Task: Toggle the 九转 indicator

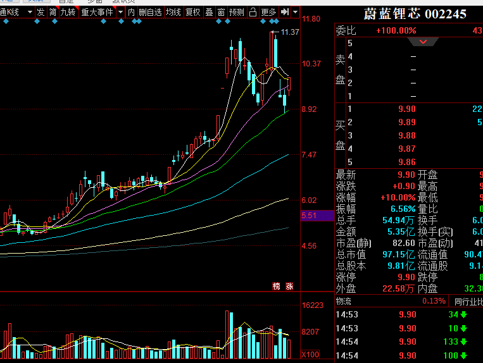Action: pyautogui.click(x=68, y=12)
